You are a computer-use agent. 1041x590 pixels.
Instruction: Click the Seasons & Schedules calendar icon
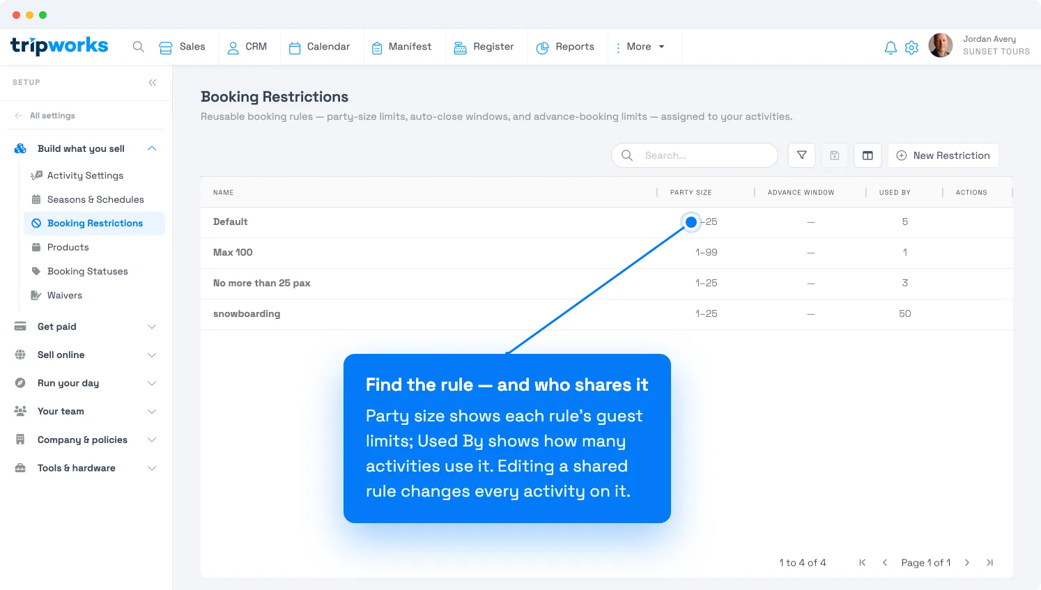point(36,199)
